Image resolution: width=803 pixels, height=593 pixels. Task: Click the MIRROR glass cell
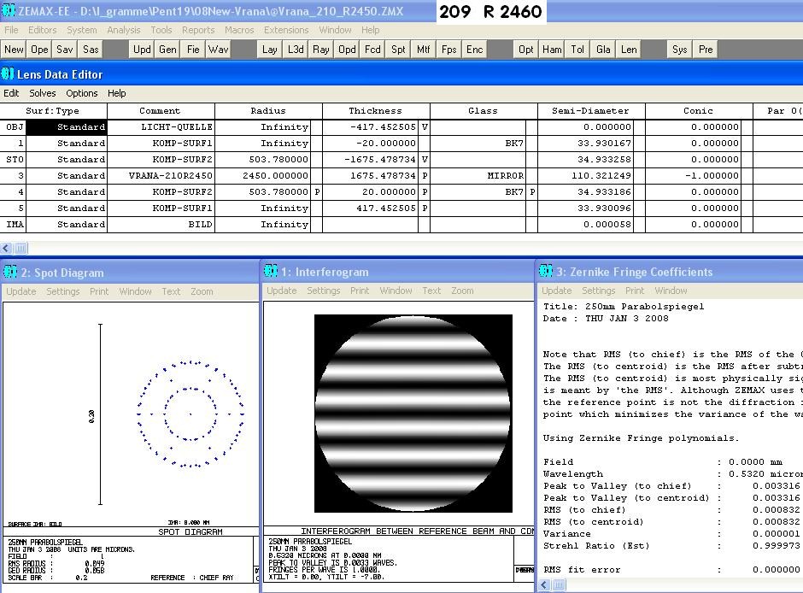click(x=478, y=176)
